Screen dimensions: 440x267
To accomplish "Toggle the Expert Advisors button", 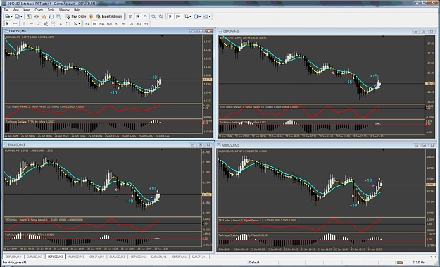I will tap(109, 17).
